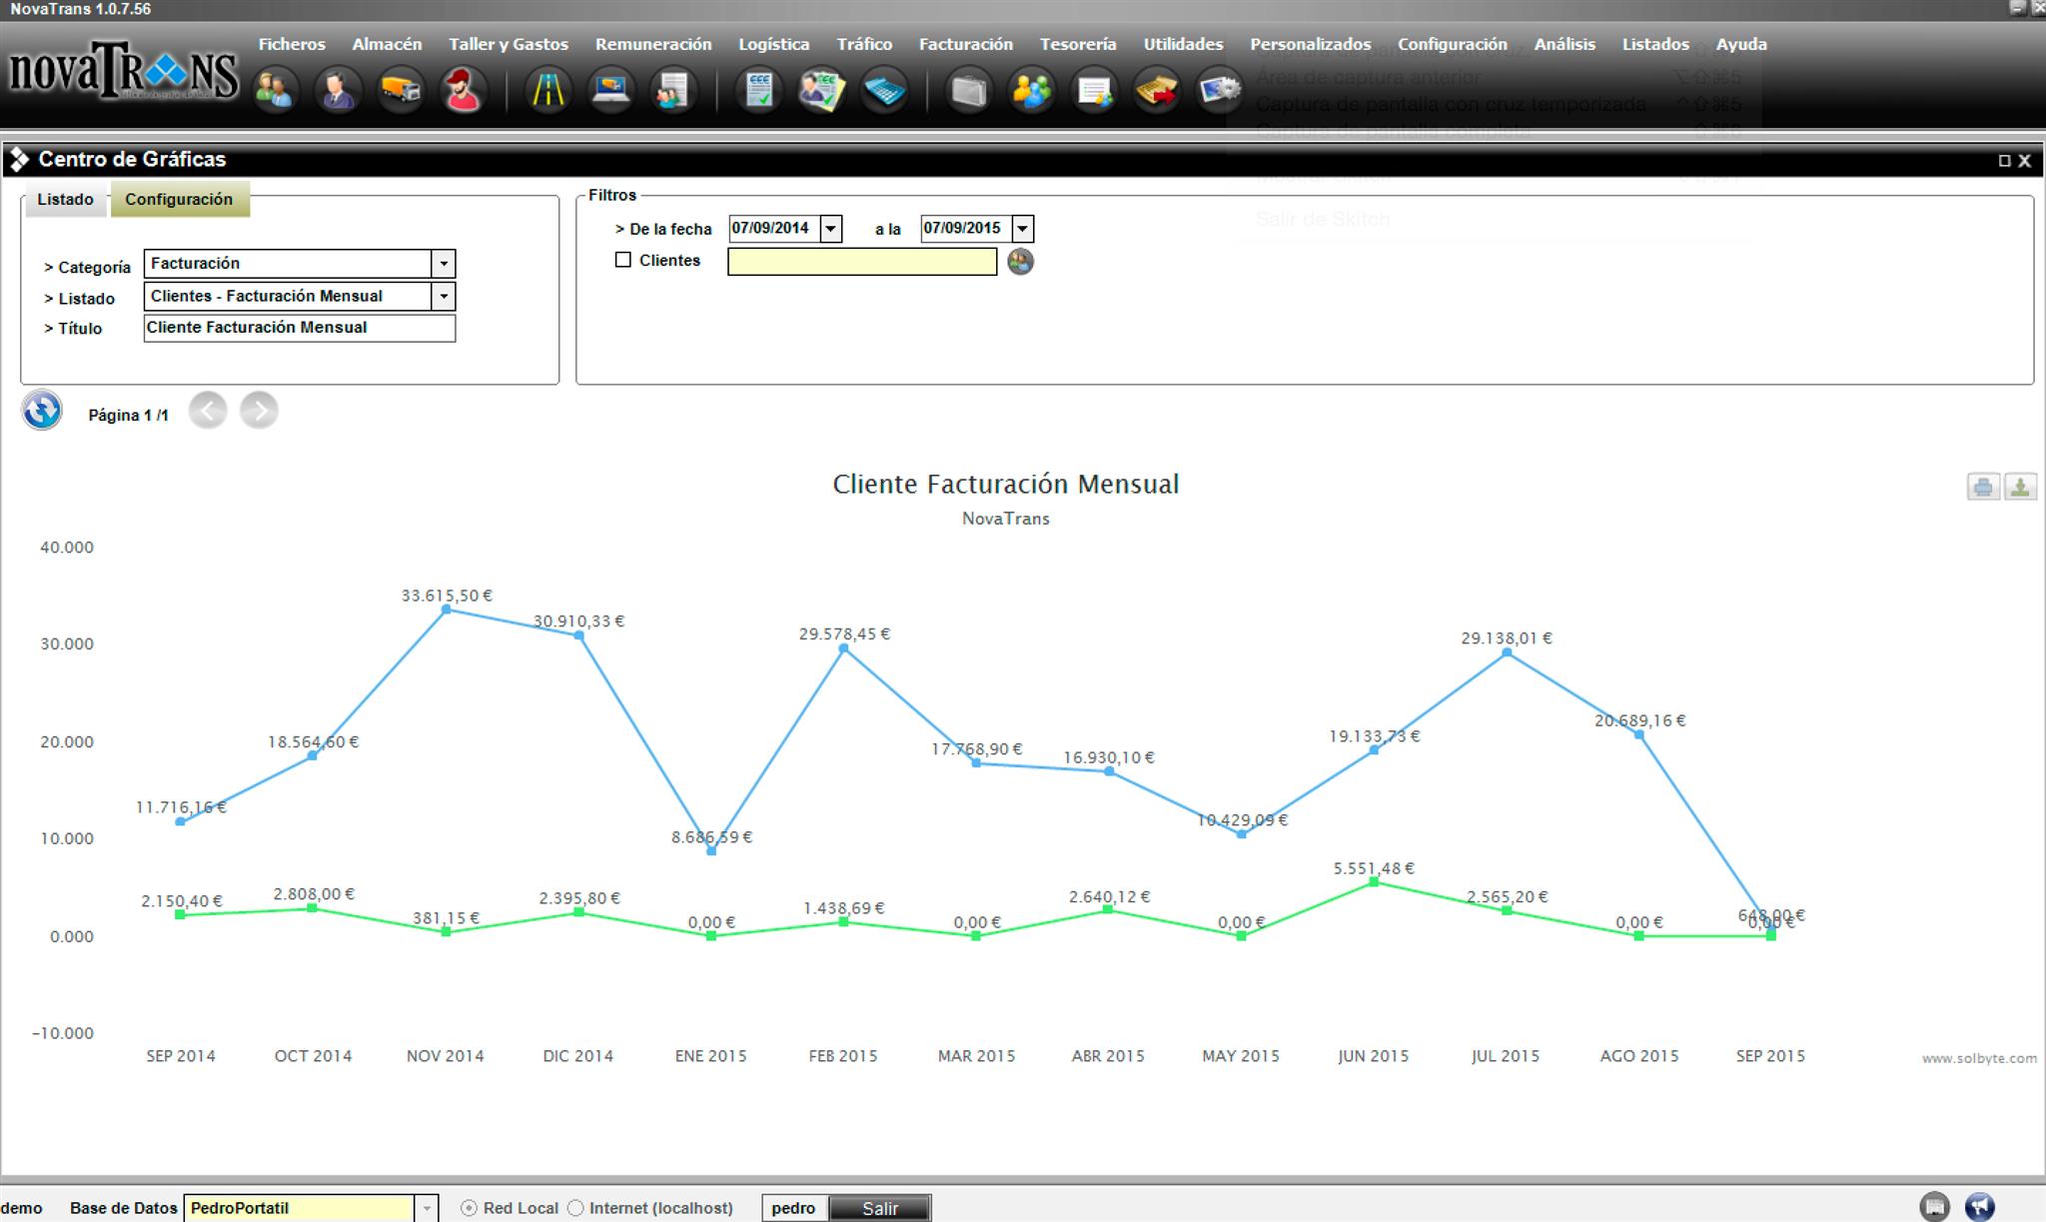Screen dimensions: 2046x1222
Task: Click the Título text field
Action: coord(299,328)
